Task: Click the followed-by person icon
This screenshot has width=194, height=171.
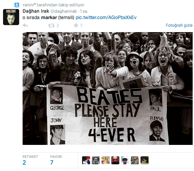Action: 17,5
